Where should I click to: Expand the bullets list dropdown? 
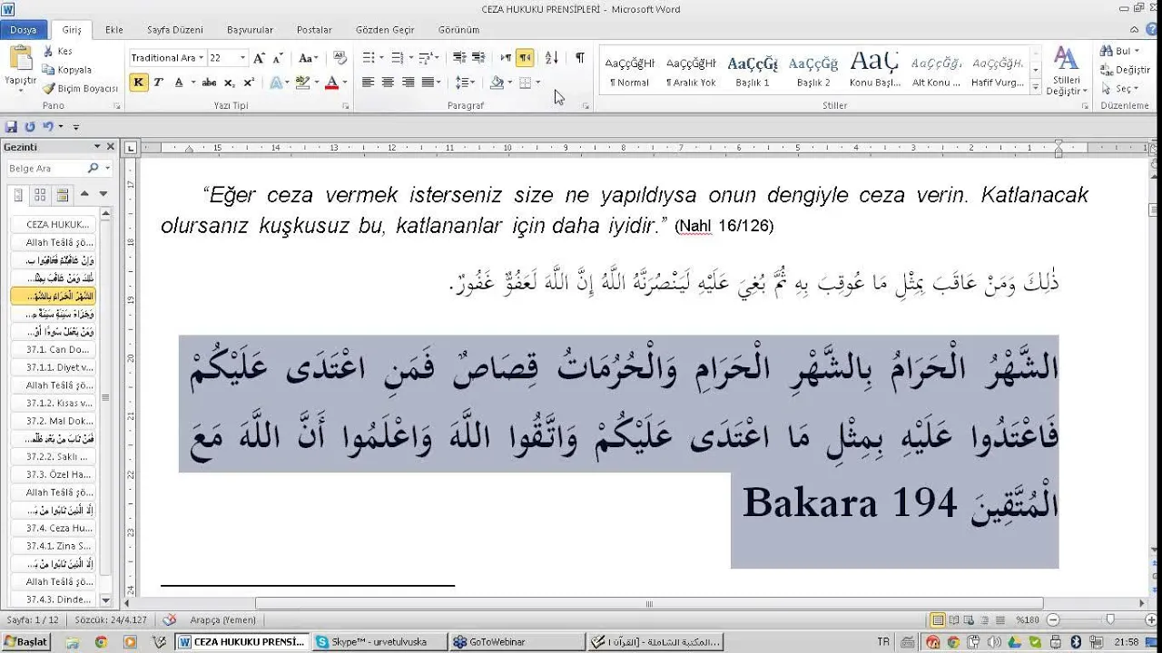[381, 58]
